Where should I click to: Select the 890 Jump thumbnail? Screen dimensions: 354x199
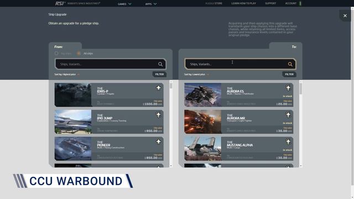point(73,122)
